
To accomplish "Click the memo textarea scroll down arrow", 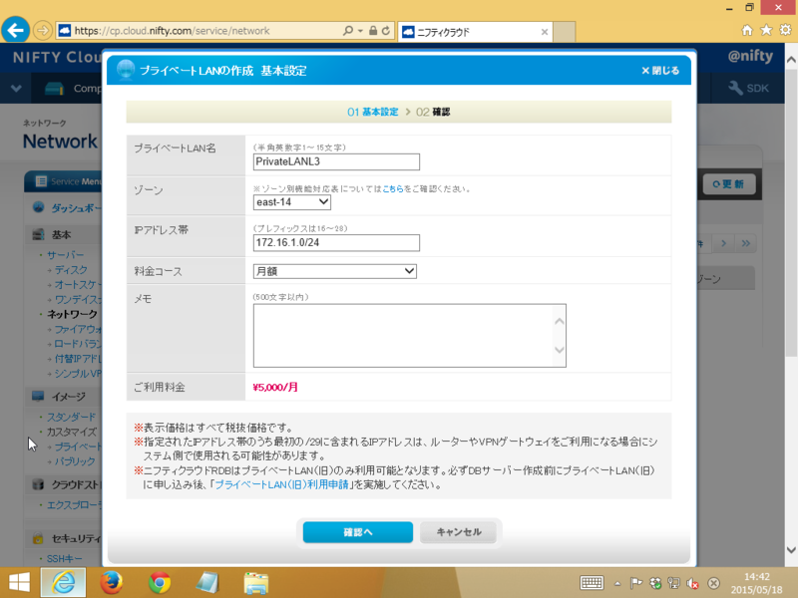I will (x=560, y=350).
